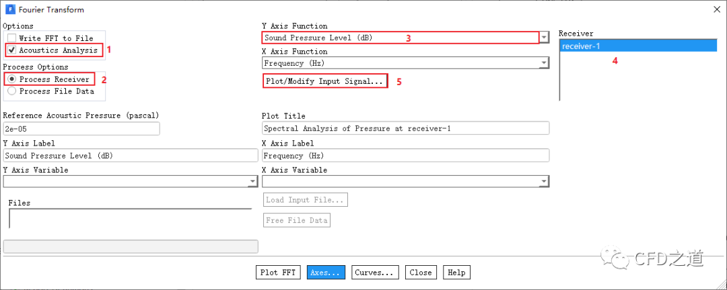Expand the X Axis Variable dropdown
727x290 pixels.
[544, 182]
